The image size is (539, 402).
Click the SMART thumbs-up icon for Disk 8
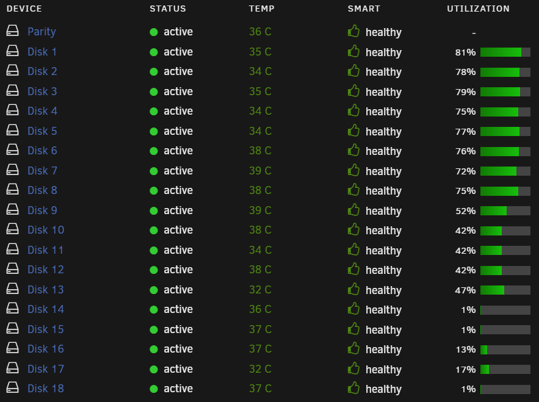(353, 190)
